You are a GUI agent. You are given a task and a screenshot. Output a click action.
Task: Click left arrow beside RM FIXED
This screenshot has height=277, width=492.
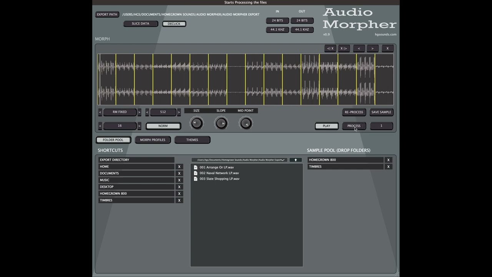click(x=100, y=112)
